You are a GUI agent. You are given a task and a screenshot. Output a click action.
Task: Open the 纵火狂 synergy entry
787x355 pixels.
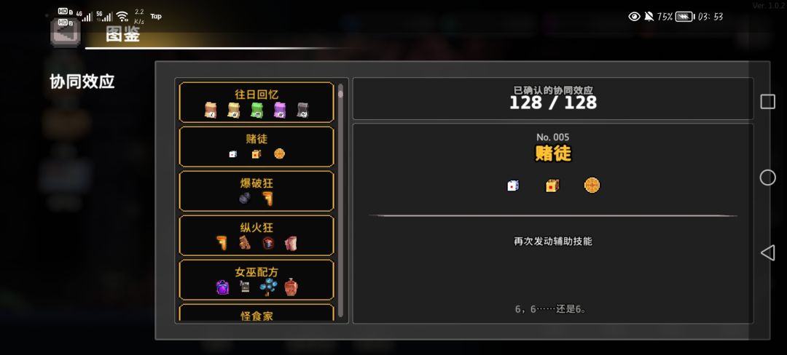click(257, 235)
